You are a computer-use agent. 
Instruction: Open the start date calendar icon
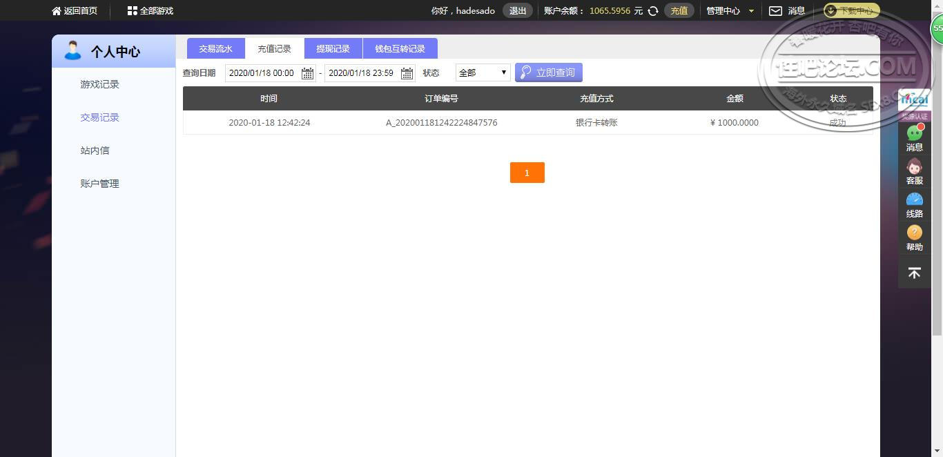pos(307,73)
